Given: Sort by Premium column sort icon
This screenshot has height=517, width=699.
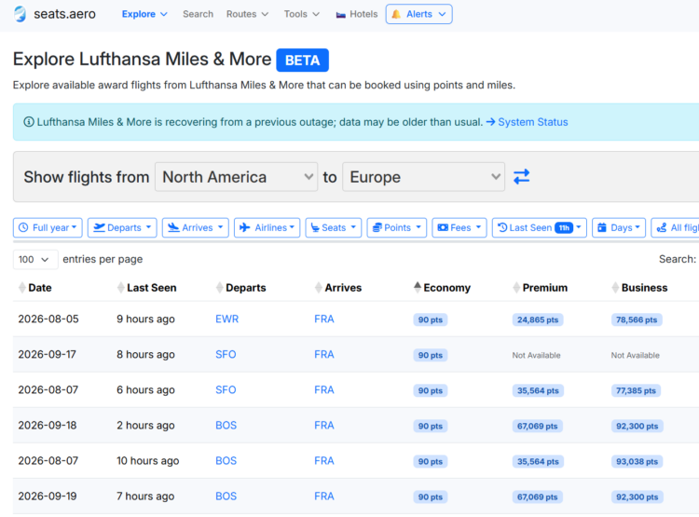Looking at the screenshot, I should coord(516,288).
